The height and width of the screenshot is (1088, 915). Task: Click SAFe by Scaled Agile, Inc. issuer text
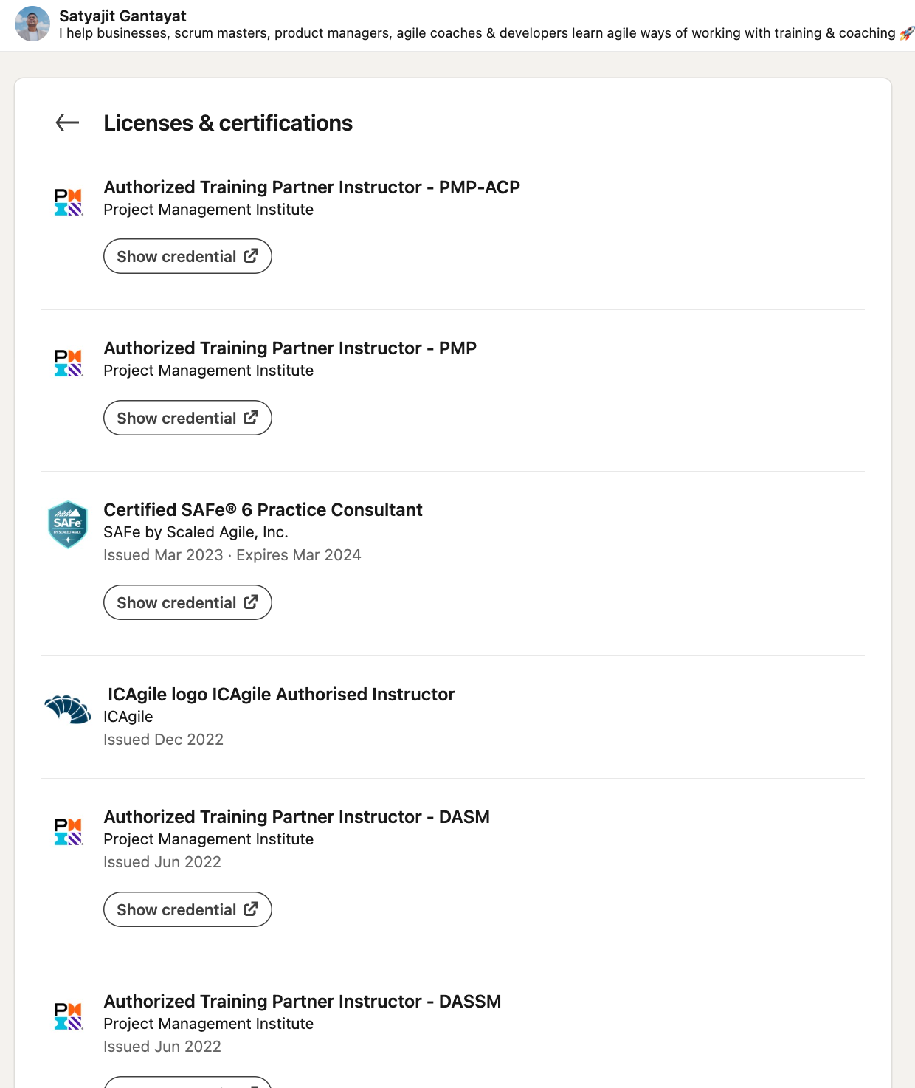196,532
